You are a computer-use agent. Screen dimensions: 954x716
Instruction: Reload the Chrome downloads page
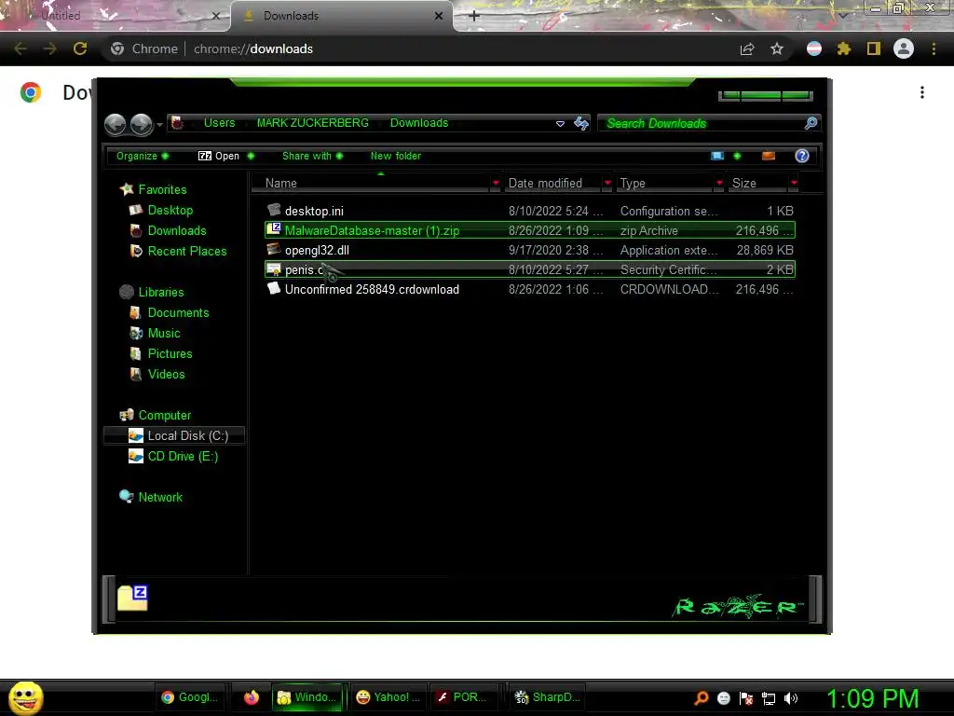[x=80, y=48]
